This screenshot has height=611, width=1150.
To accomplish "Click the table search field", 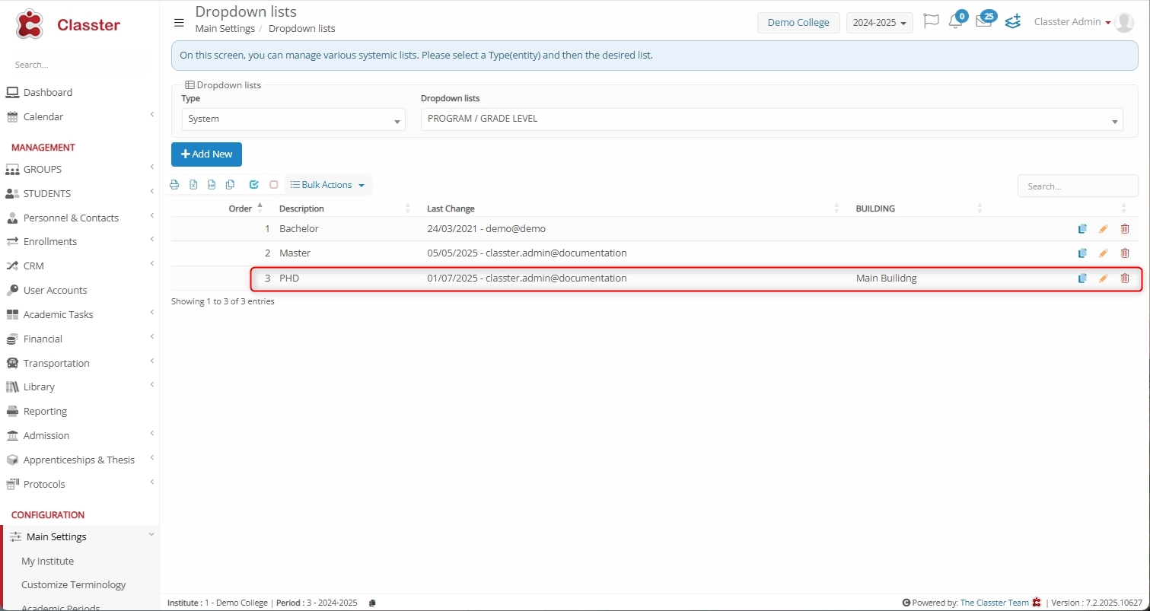I will (1077, 186).
